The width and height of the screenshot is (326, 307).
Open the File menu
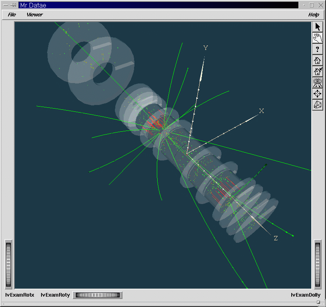12,15
